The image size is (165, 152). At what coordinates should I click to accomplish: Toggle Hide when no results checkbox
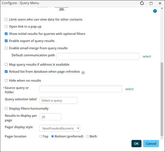tap(6, 81)
